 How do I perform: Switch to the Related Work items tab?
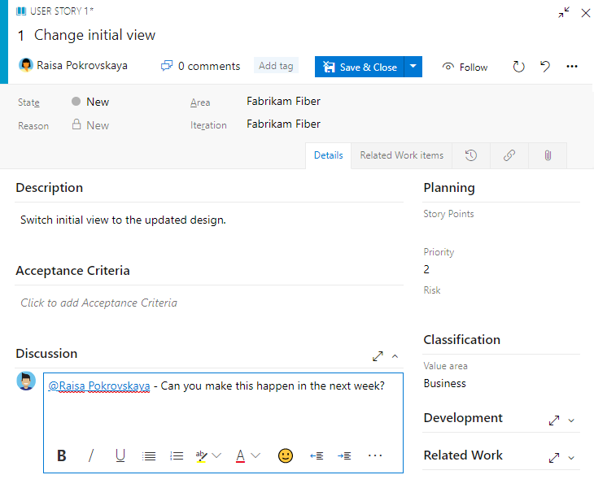coord(402,155)
